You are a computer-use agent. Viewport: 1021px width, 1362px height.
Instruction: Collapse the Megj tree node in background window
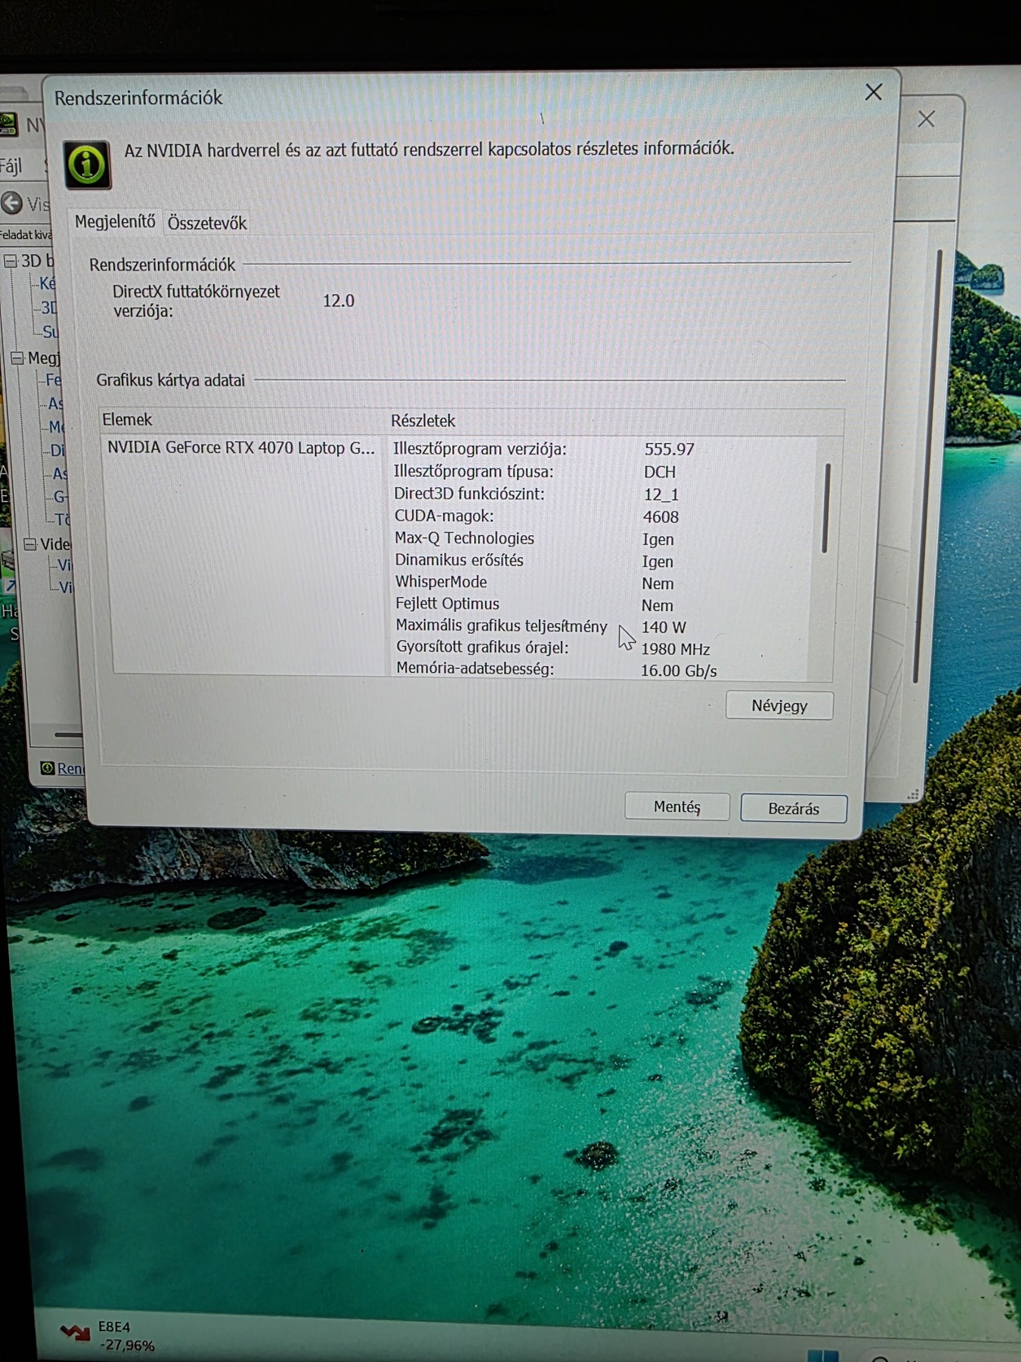tap(17, 358)
